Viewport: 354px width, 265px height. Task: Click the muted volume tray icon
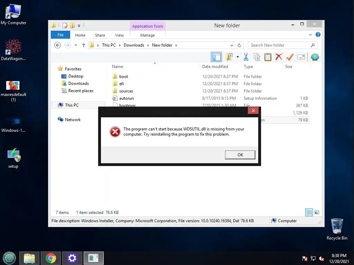click(322, 258)
